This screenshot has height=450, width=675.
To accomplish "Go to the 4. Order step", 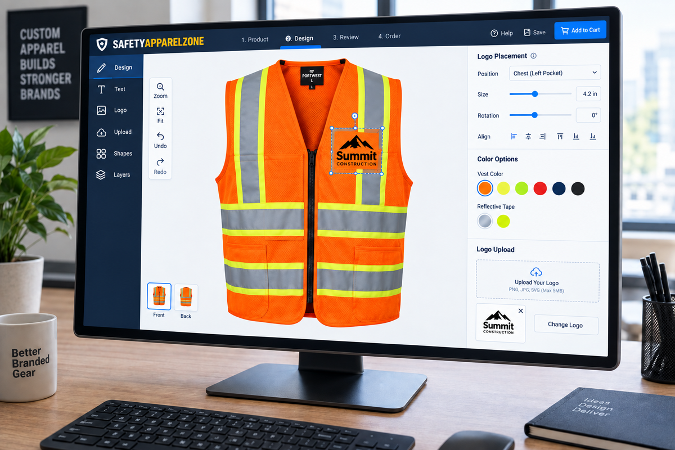I will (389, 36).
